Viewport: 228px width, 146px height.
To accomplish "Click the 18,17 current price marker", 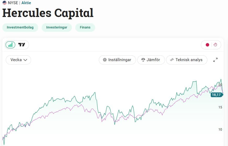I will pos(217,95).
